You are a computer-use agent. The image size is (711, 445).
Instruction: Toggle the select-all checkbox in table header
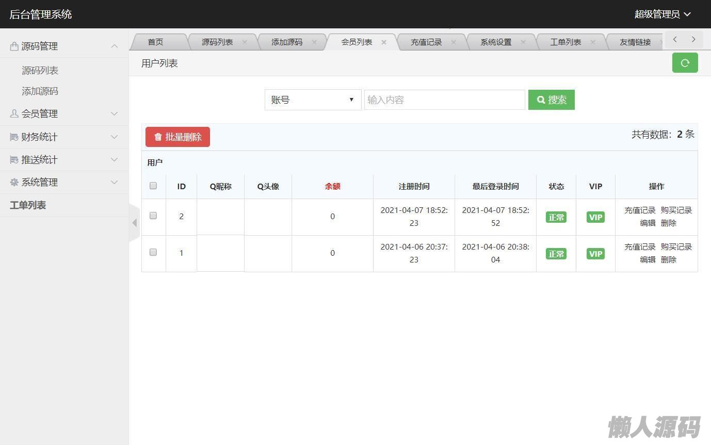pos(153,186)
